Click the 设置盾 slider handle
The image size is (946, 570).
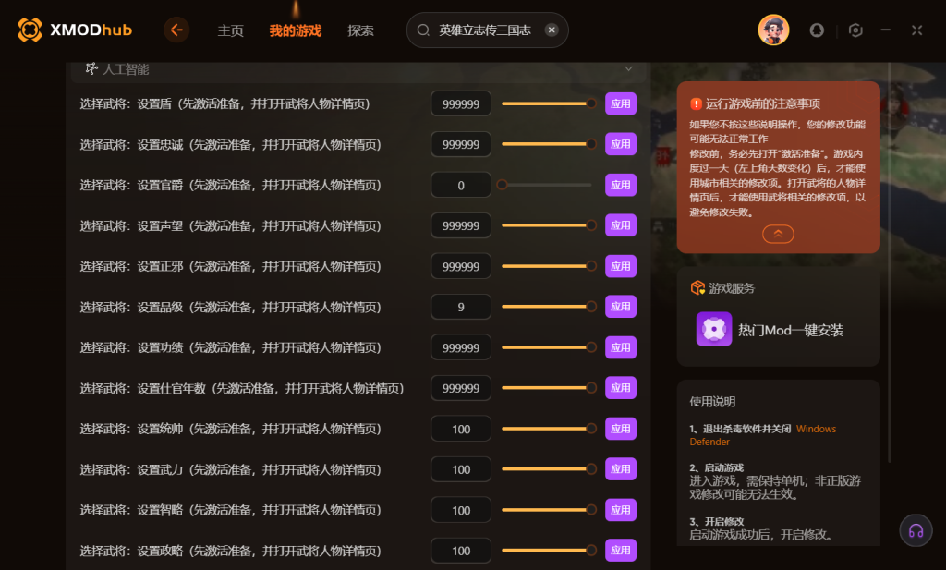point(591,103)
